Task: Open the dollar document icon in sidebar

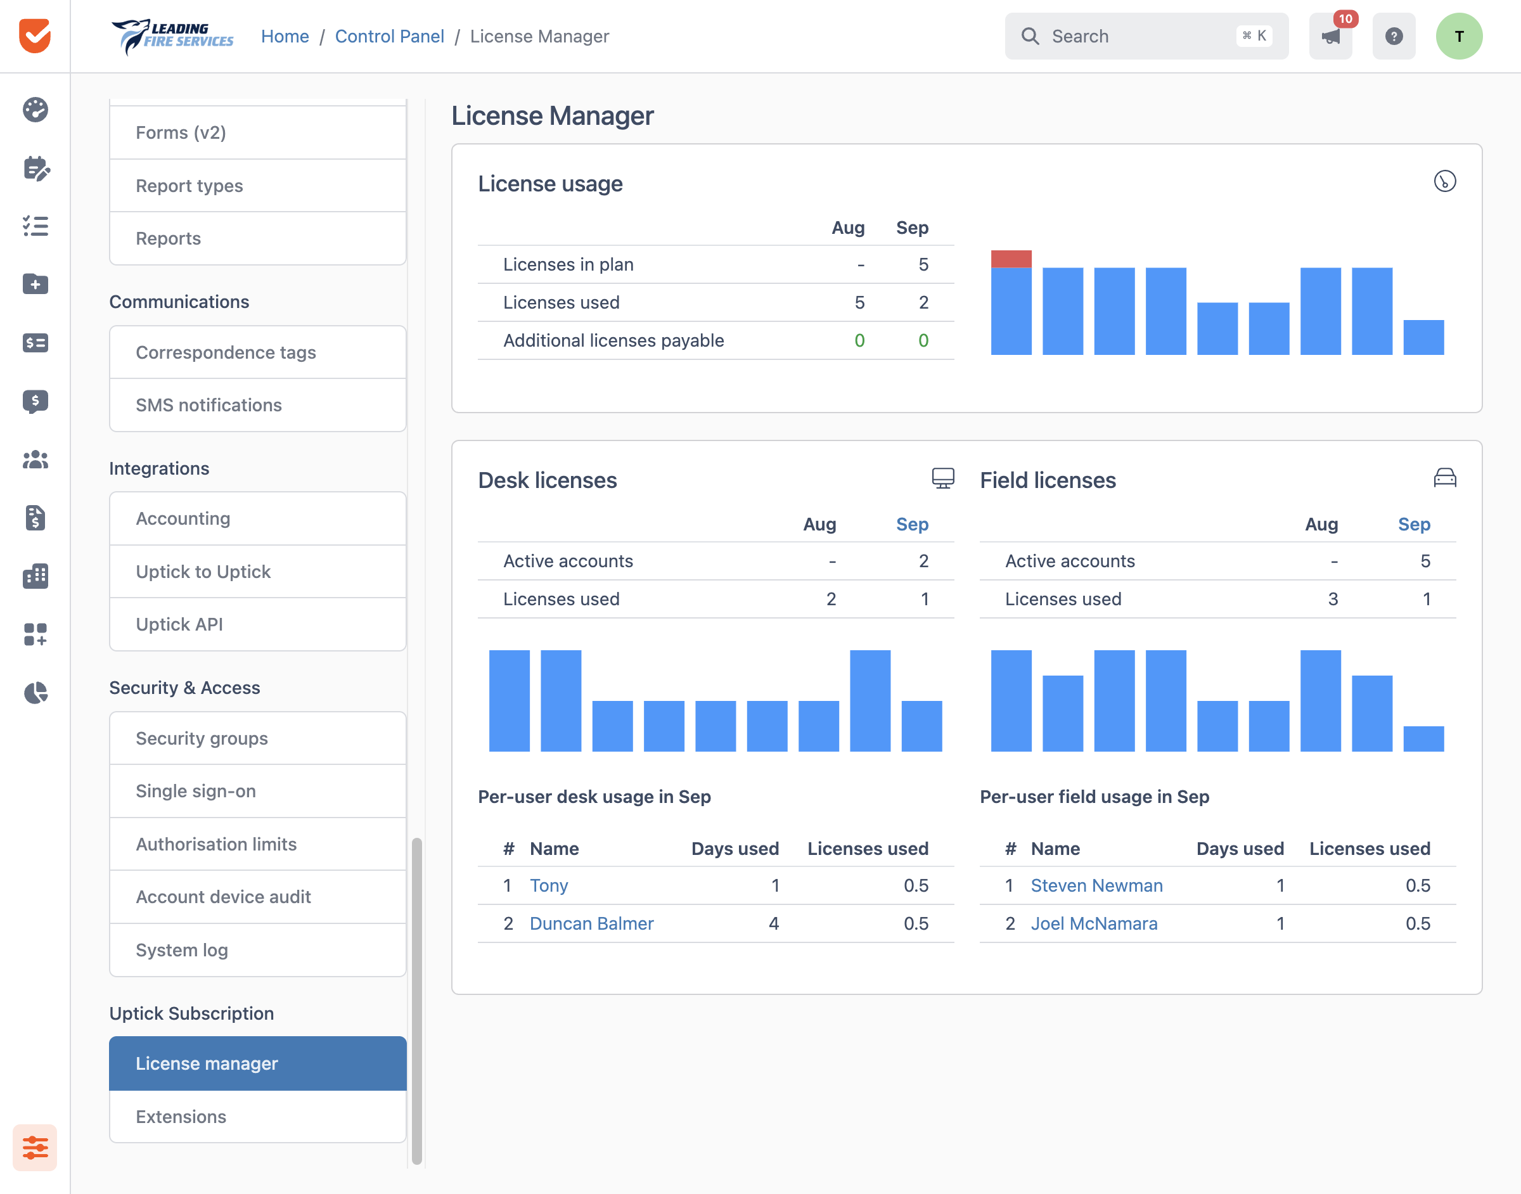Action: (x=35, y=517)
